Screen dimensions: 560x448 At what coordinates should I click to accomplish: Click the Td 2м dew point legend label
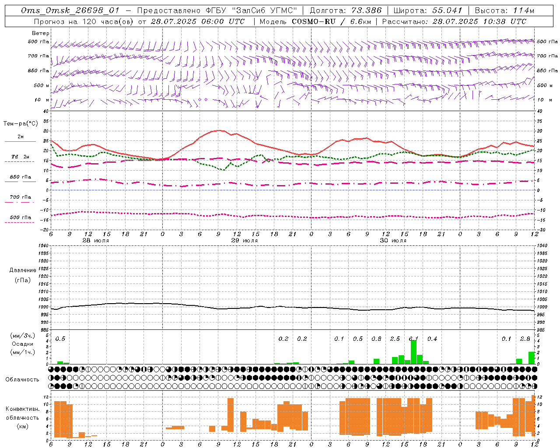coord(21,157)
